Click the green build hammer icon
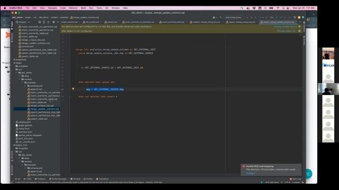 (221, 17)
